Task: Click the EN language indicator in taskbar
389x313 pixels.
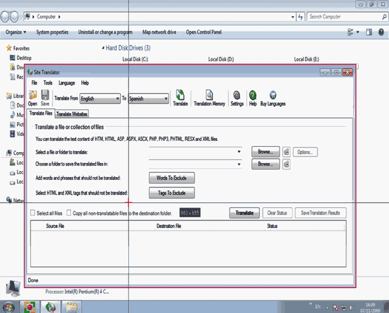Action: (318, 307)
